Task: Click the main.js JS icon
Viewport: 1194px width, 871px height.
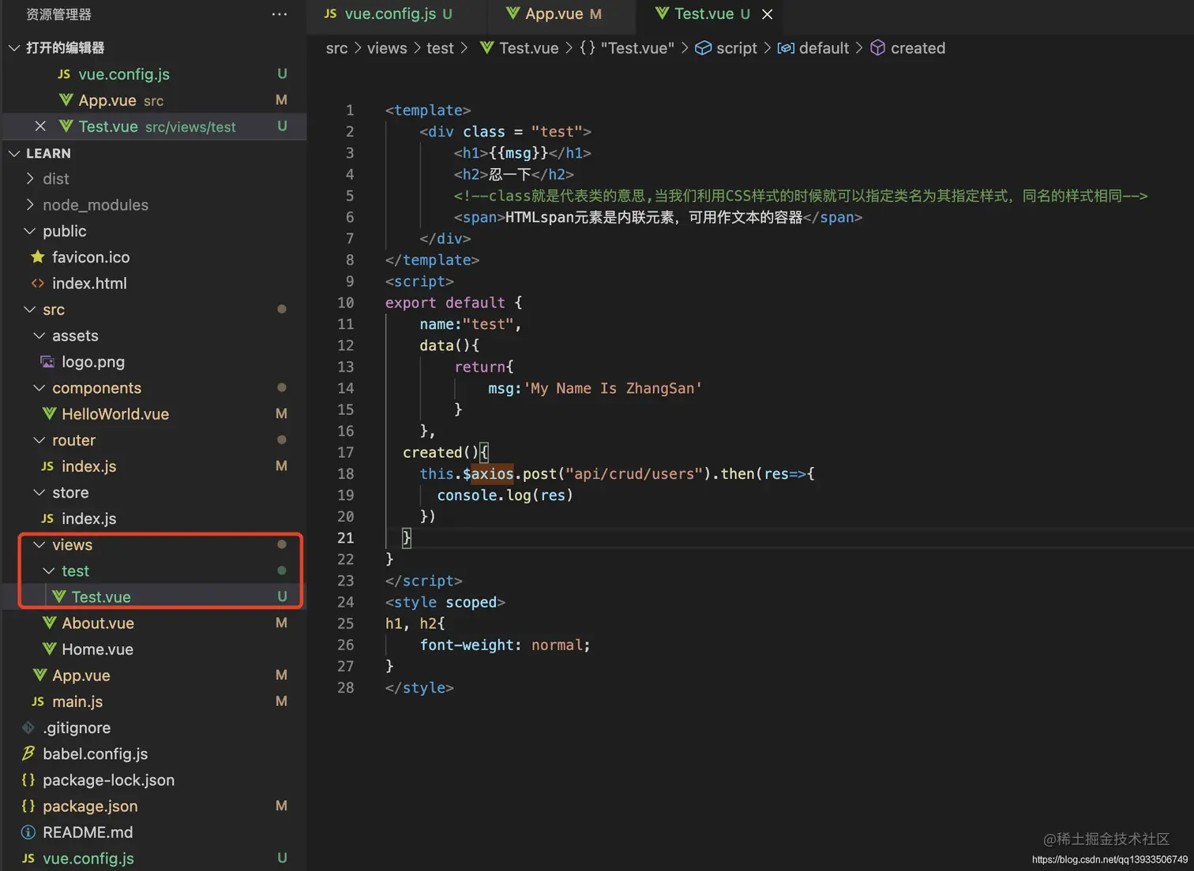Action: pos(38,701)
